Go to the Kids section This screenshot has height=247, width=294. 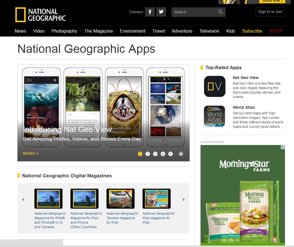231,31
